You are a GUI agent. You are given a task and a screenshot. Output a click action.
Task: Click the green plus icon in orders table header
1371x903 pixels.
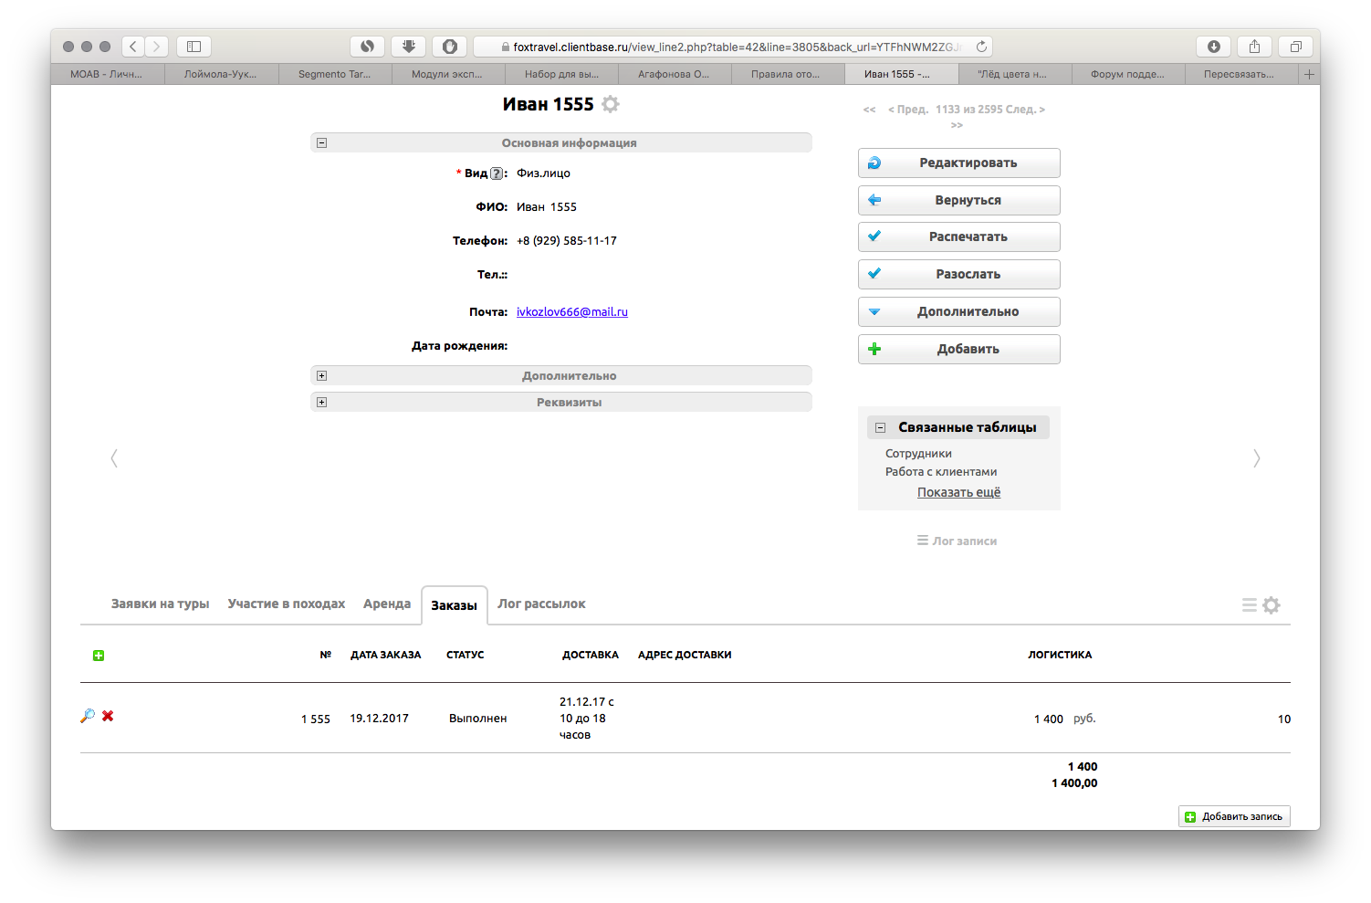99,656
